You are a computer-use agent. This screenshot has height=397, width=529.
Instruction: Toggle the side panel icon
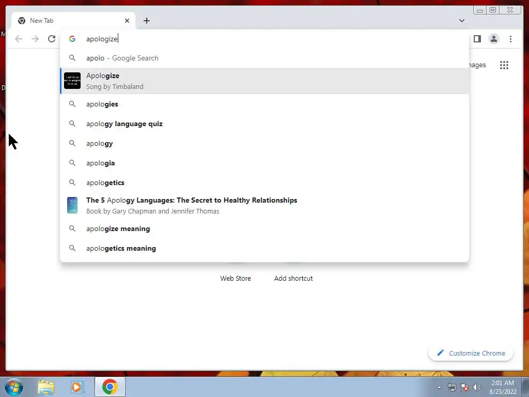(x=477, y=39)
